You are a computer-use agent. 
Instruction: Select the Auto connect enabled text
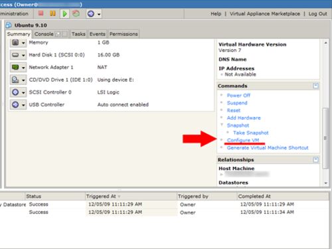pos(123,105)
